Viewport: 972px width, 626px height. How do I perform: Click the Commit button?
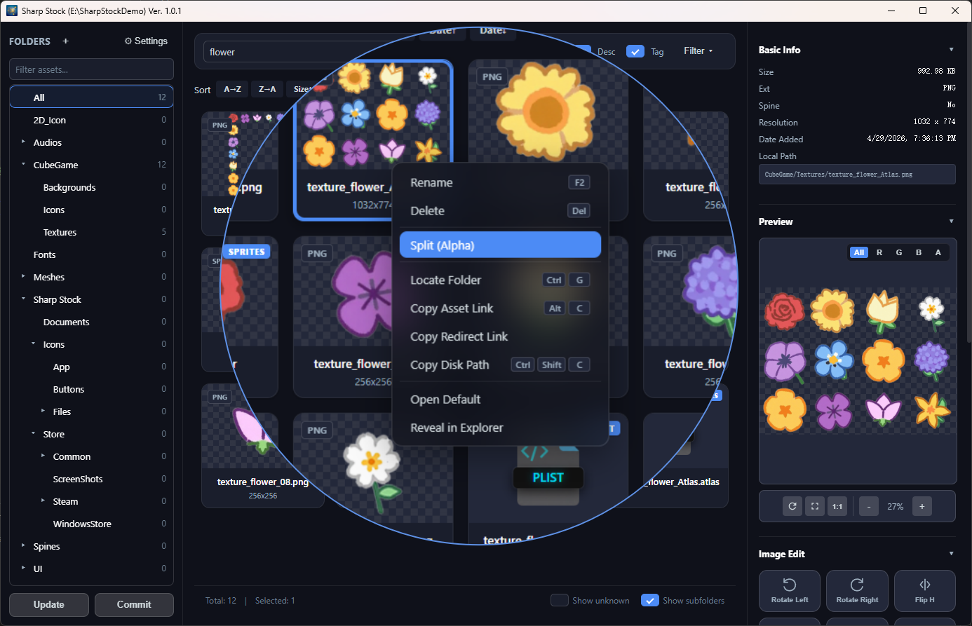click(x=134, y=604)
